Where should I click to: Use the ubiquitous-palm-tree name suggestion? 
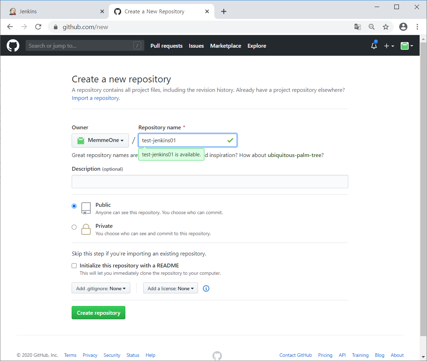[x=295, y=155]
